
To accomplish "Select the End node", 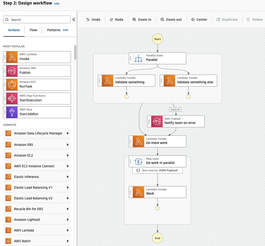I will point(157,238).
